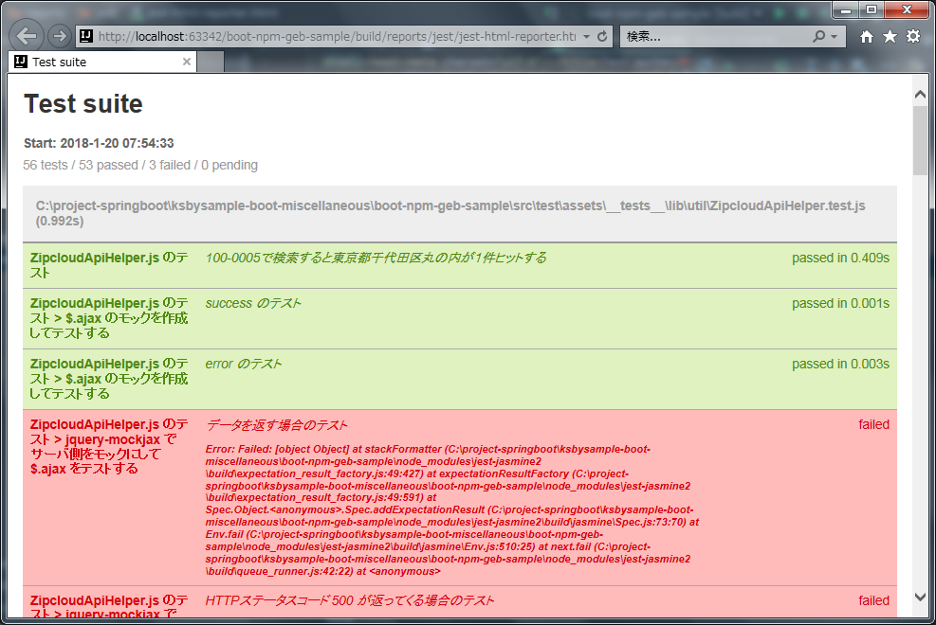Image resolution: width=936 pixels, height=625 pixels.
Task: Click the ZipcloudApiHelper.test.js file path header
Action: pos(460,213)
